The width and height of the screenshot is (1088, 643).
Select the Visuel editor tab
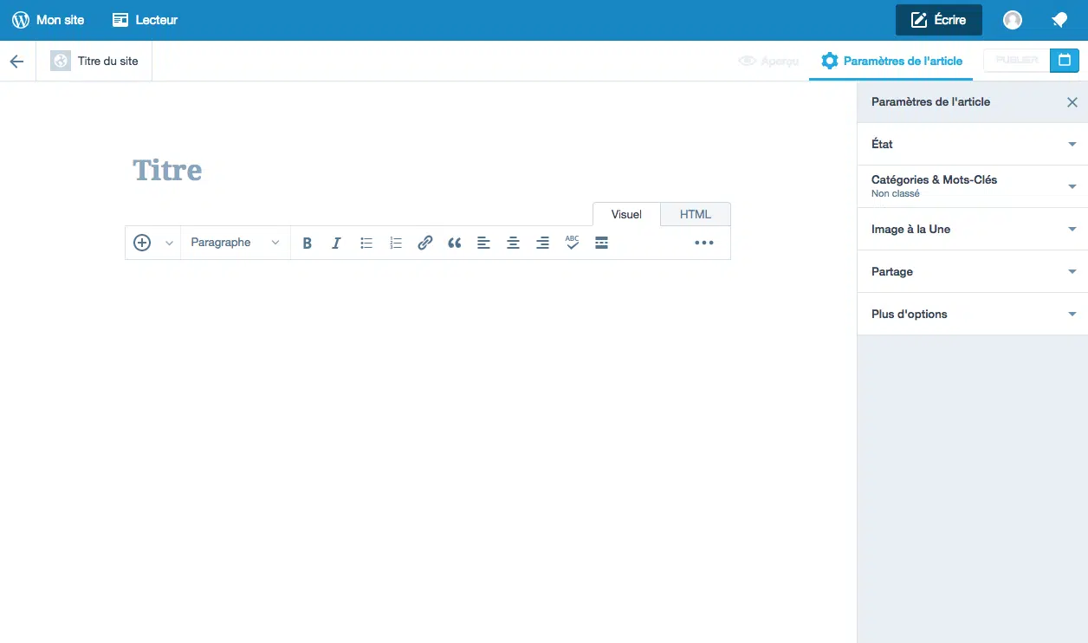click(626, 214)
